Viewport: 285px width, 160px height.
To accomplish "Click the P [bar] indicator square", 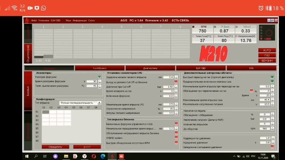I will coord(215,27).
